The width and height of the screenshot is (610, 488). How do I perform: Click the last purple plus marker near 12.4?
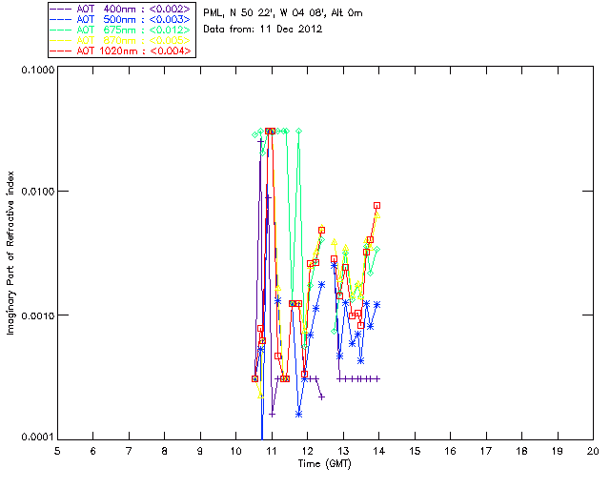click(x=322, y=396)
